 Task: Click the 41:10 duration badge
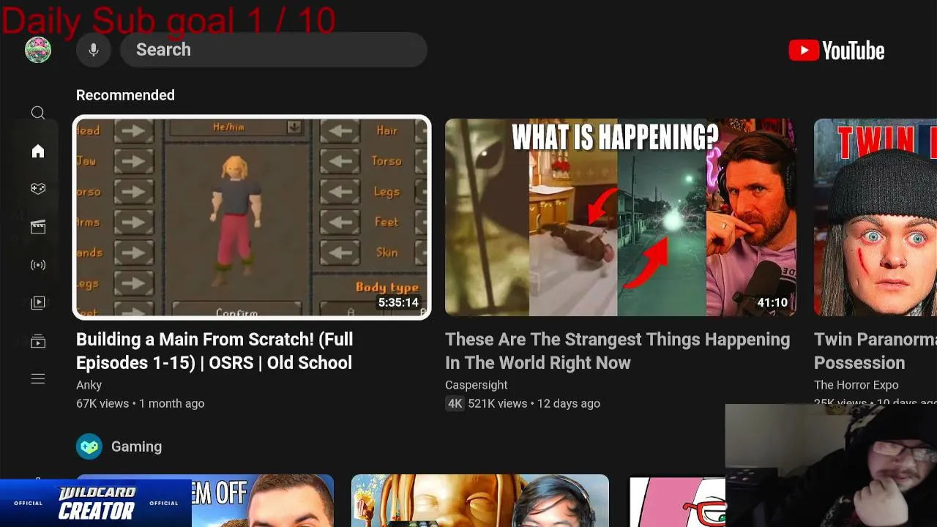(x=772, y=302)
